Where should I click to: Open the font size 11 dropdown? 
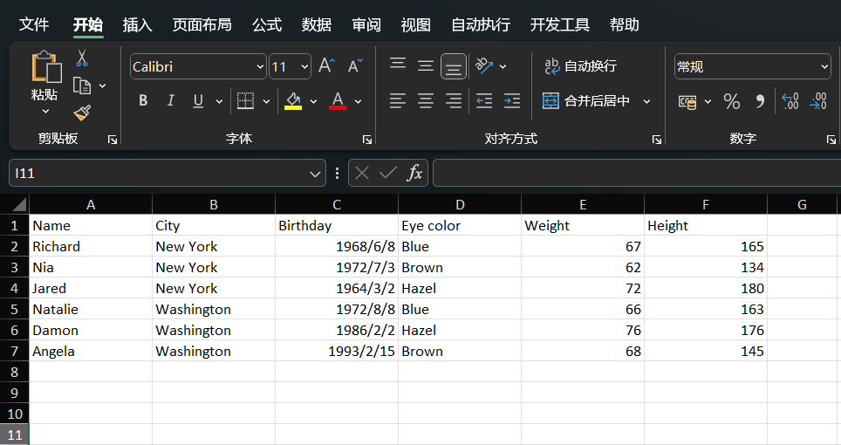[304, 67]
